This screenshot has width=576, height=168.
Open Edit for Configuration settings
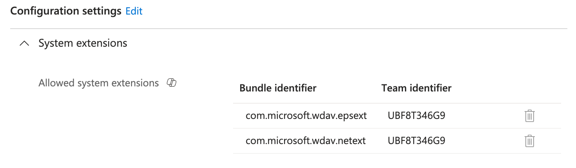coord(134,11)
